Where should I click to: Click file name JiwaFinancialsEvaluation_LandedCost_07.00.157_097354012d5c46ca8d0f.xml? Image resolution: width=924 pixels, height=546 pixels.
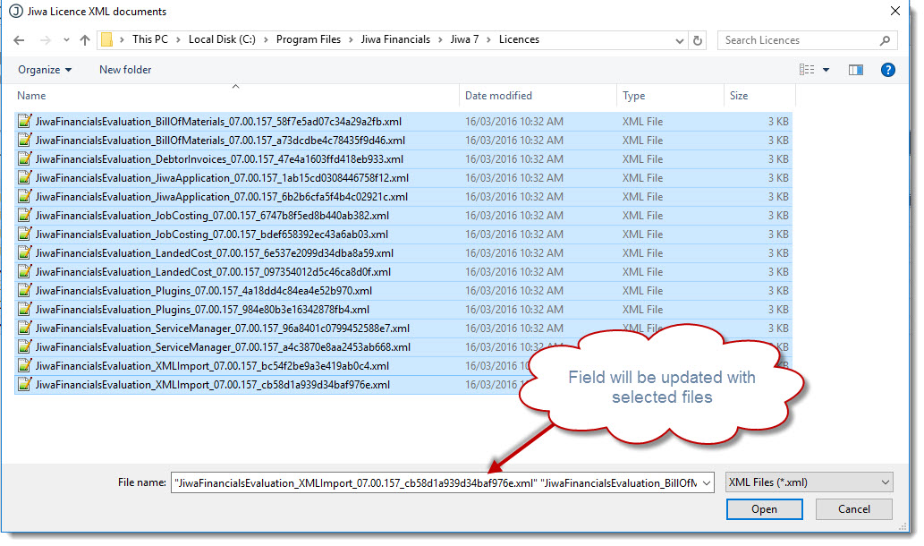pyautogui.click(x=213, y=272)
